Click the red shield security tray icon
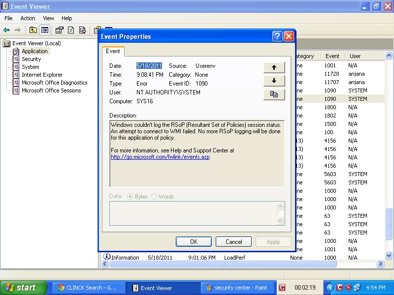Screen dimensions: 394x295 [x=348, y=288]
